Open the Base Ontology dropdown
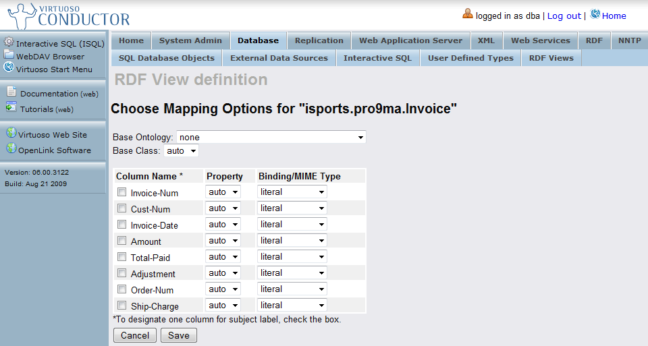Image resolution: width=648 pixels, height=346 pixels. point(271,138)
